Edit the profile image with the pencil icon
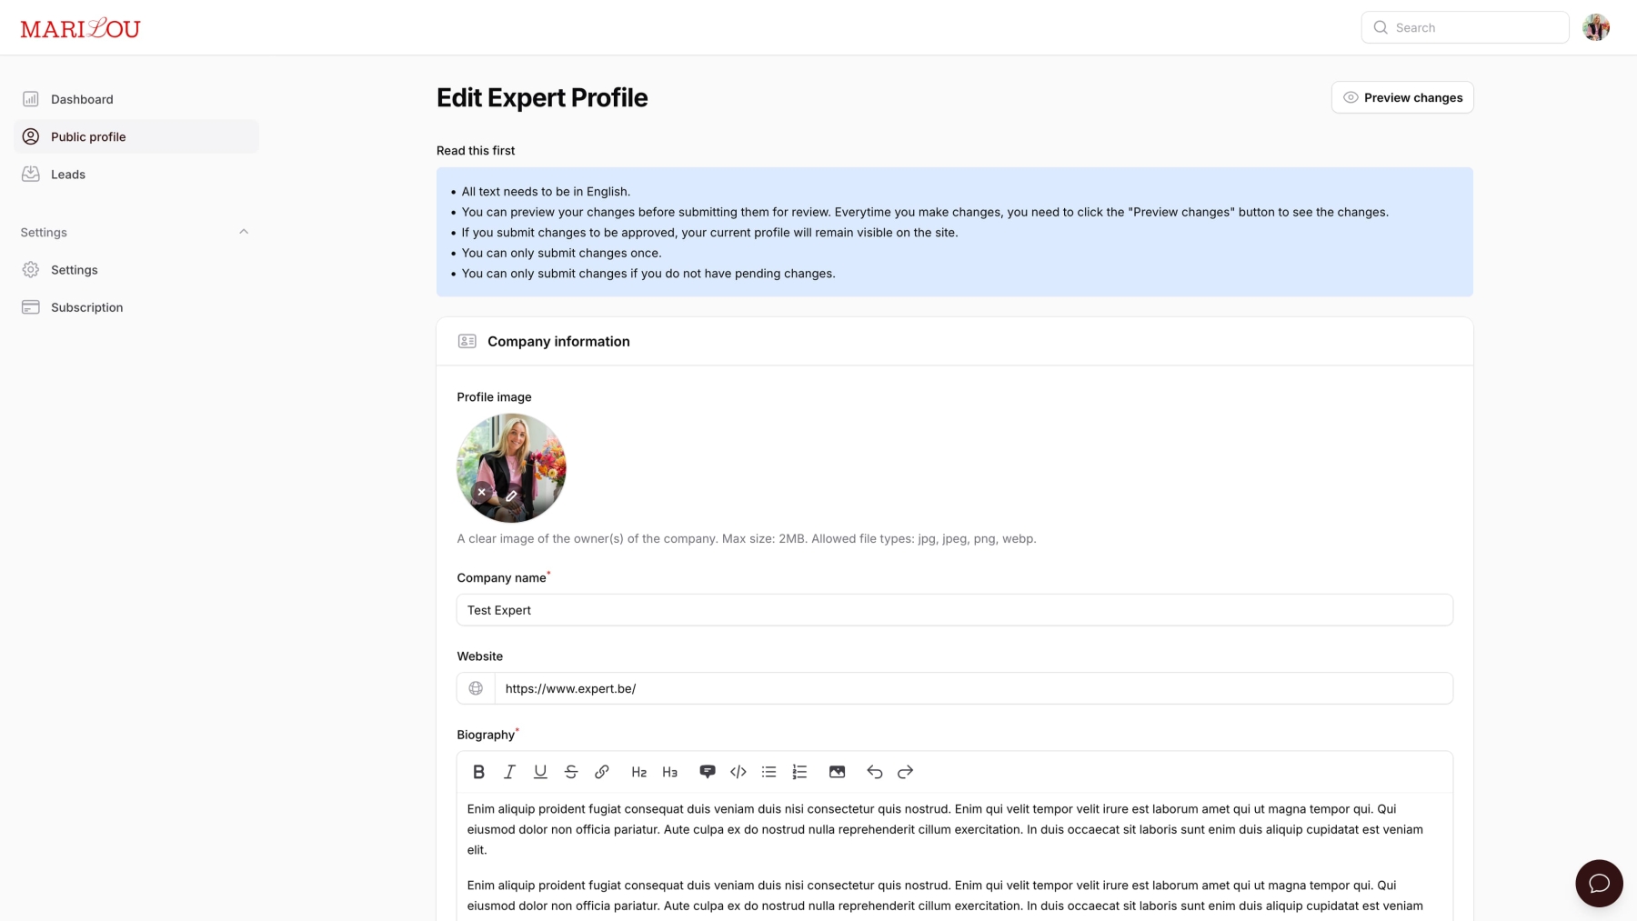 point(511,496)
